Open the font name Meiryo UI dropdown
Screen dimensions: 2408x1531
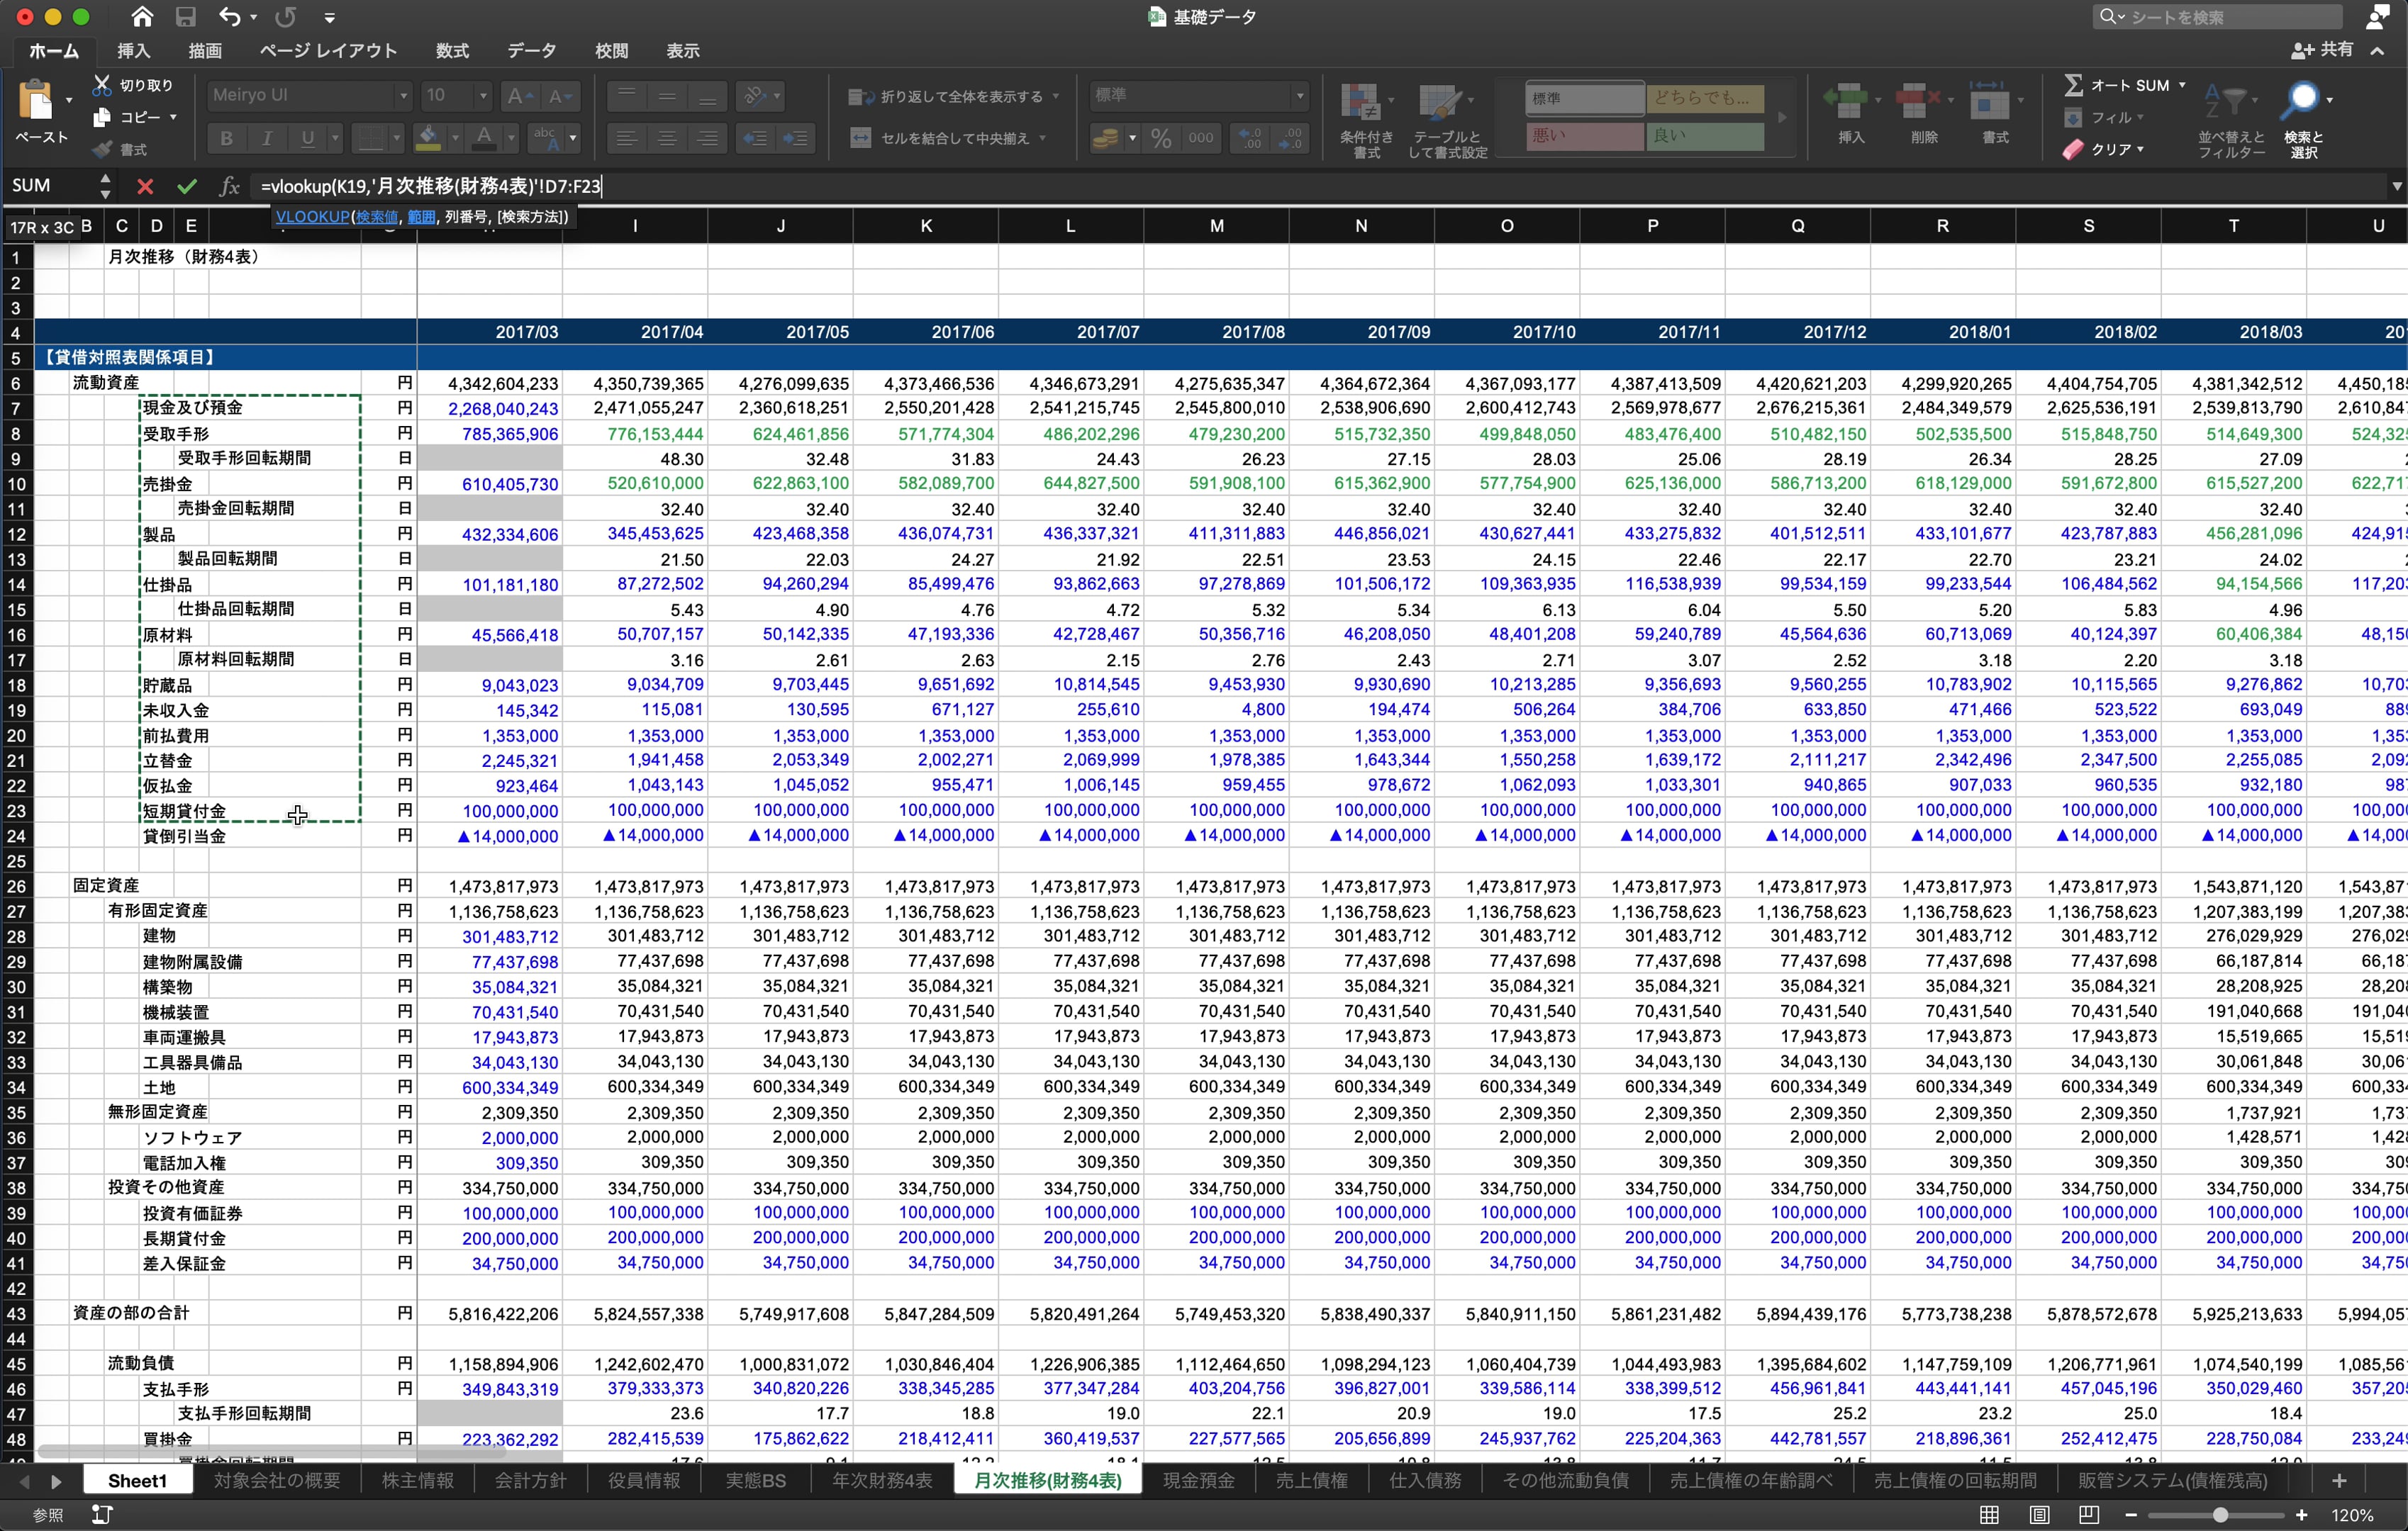[x=403, y=96]
